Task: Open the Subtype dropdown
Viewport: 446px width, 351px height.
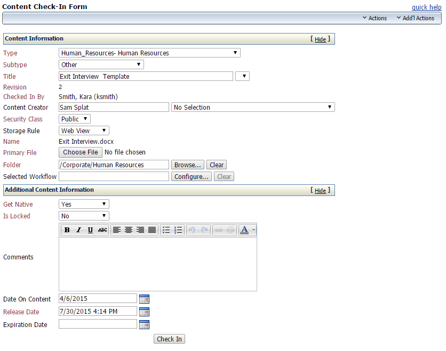Action: [x=100, y=64]
